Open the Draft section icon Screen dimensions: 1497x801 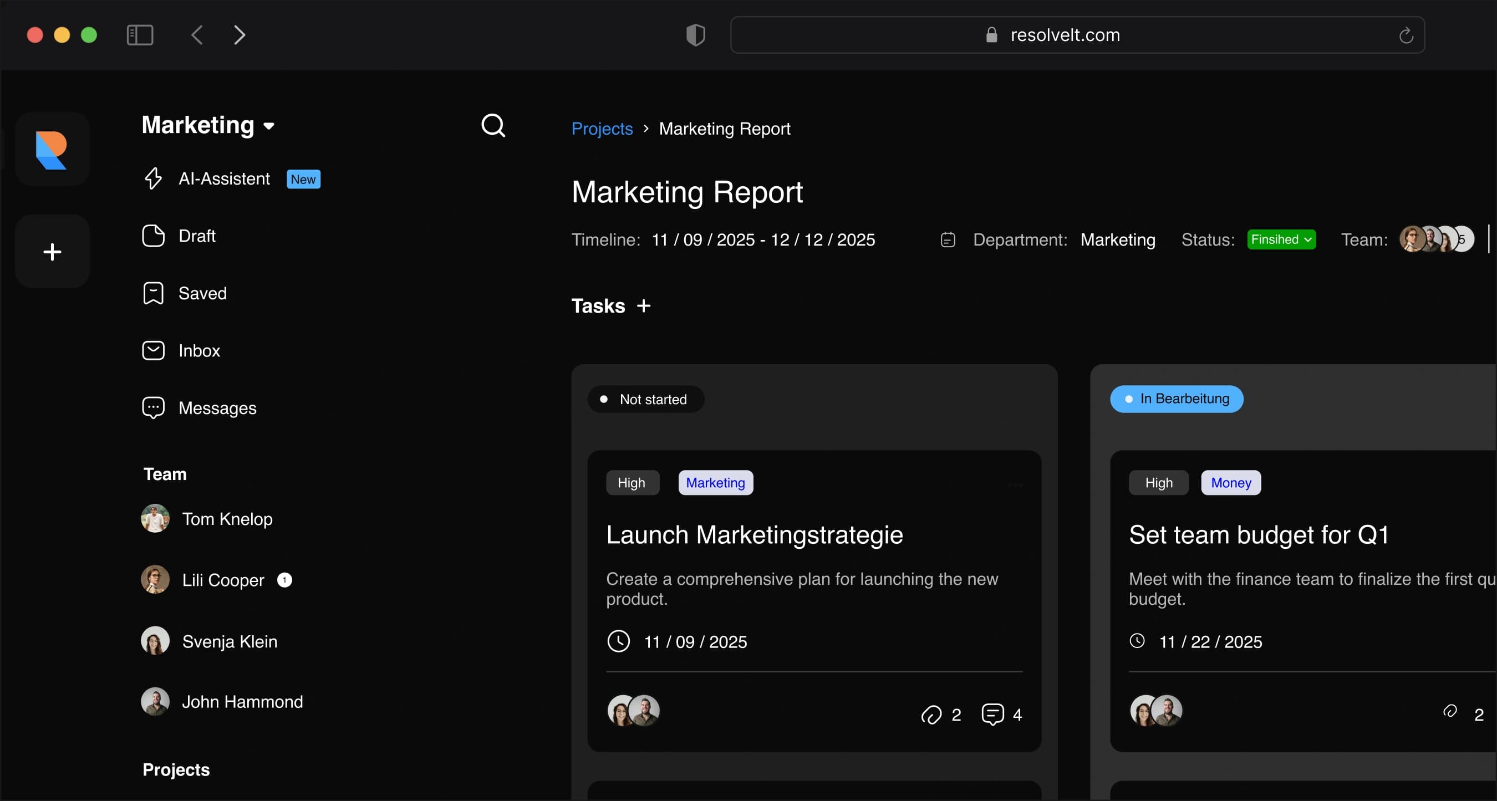[x=153, y=236]
